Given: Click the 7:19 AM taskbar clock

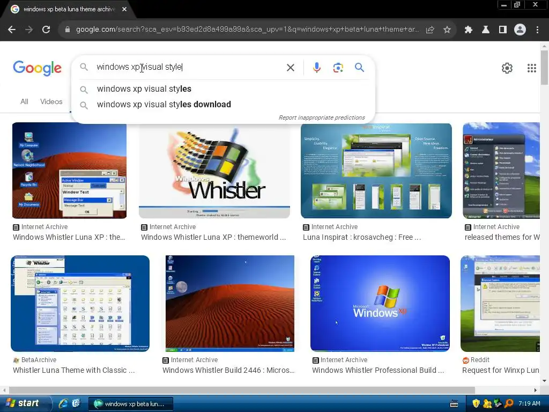Looking at the screenshot, I should point(529,403).
